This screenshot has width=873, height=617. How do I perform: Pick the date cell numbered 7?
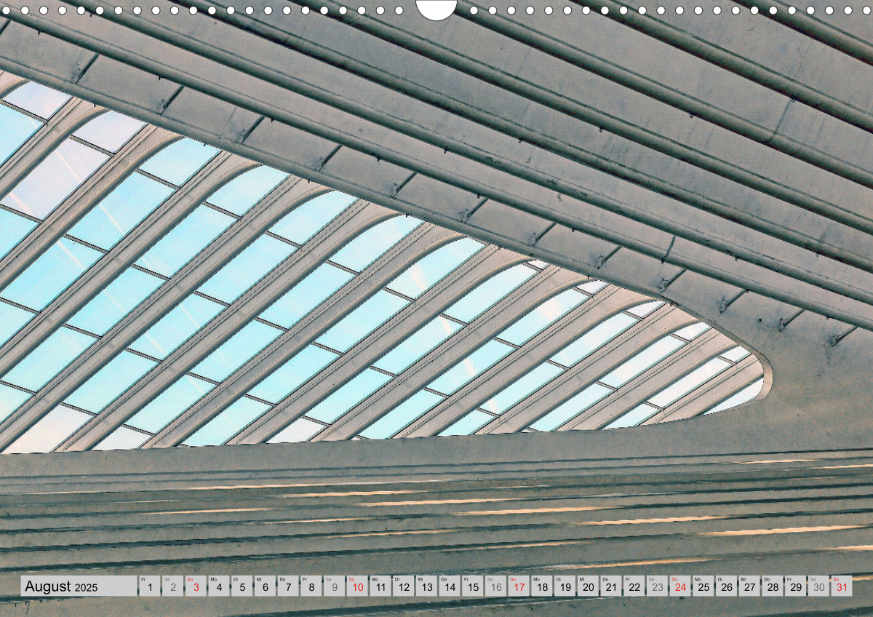pos(288,586)
